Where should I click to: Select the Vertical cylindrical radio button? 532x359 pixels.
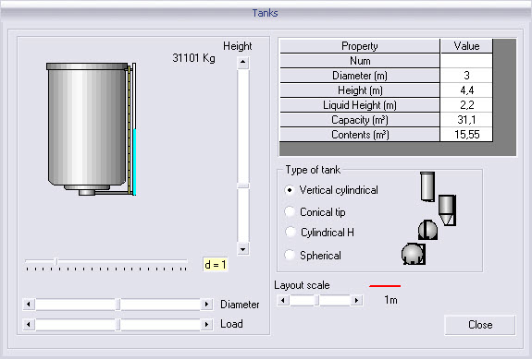[290, 190]
